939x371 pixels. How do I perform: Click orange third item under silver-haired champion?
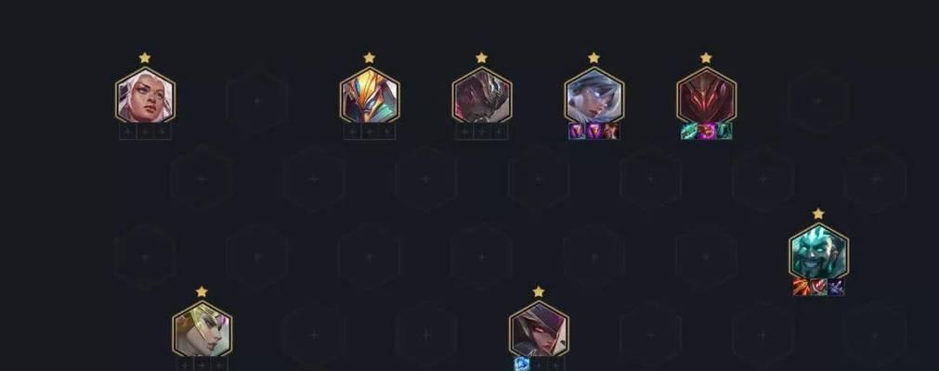click(611, 131)
